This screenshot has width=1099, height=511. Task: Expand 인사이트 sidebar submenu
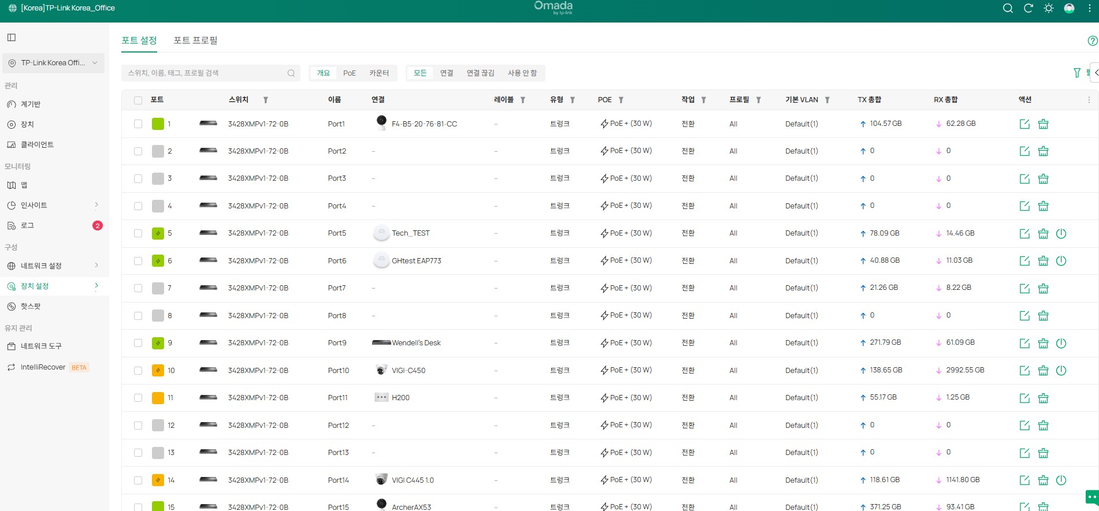[x=96, y=205]
